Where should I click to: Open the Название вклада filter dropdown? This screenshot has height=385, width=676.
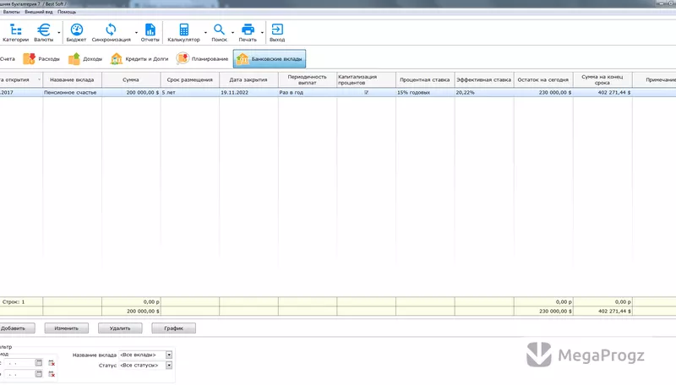pos(169,355)
